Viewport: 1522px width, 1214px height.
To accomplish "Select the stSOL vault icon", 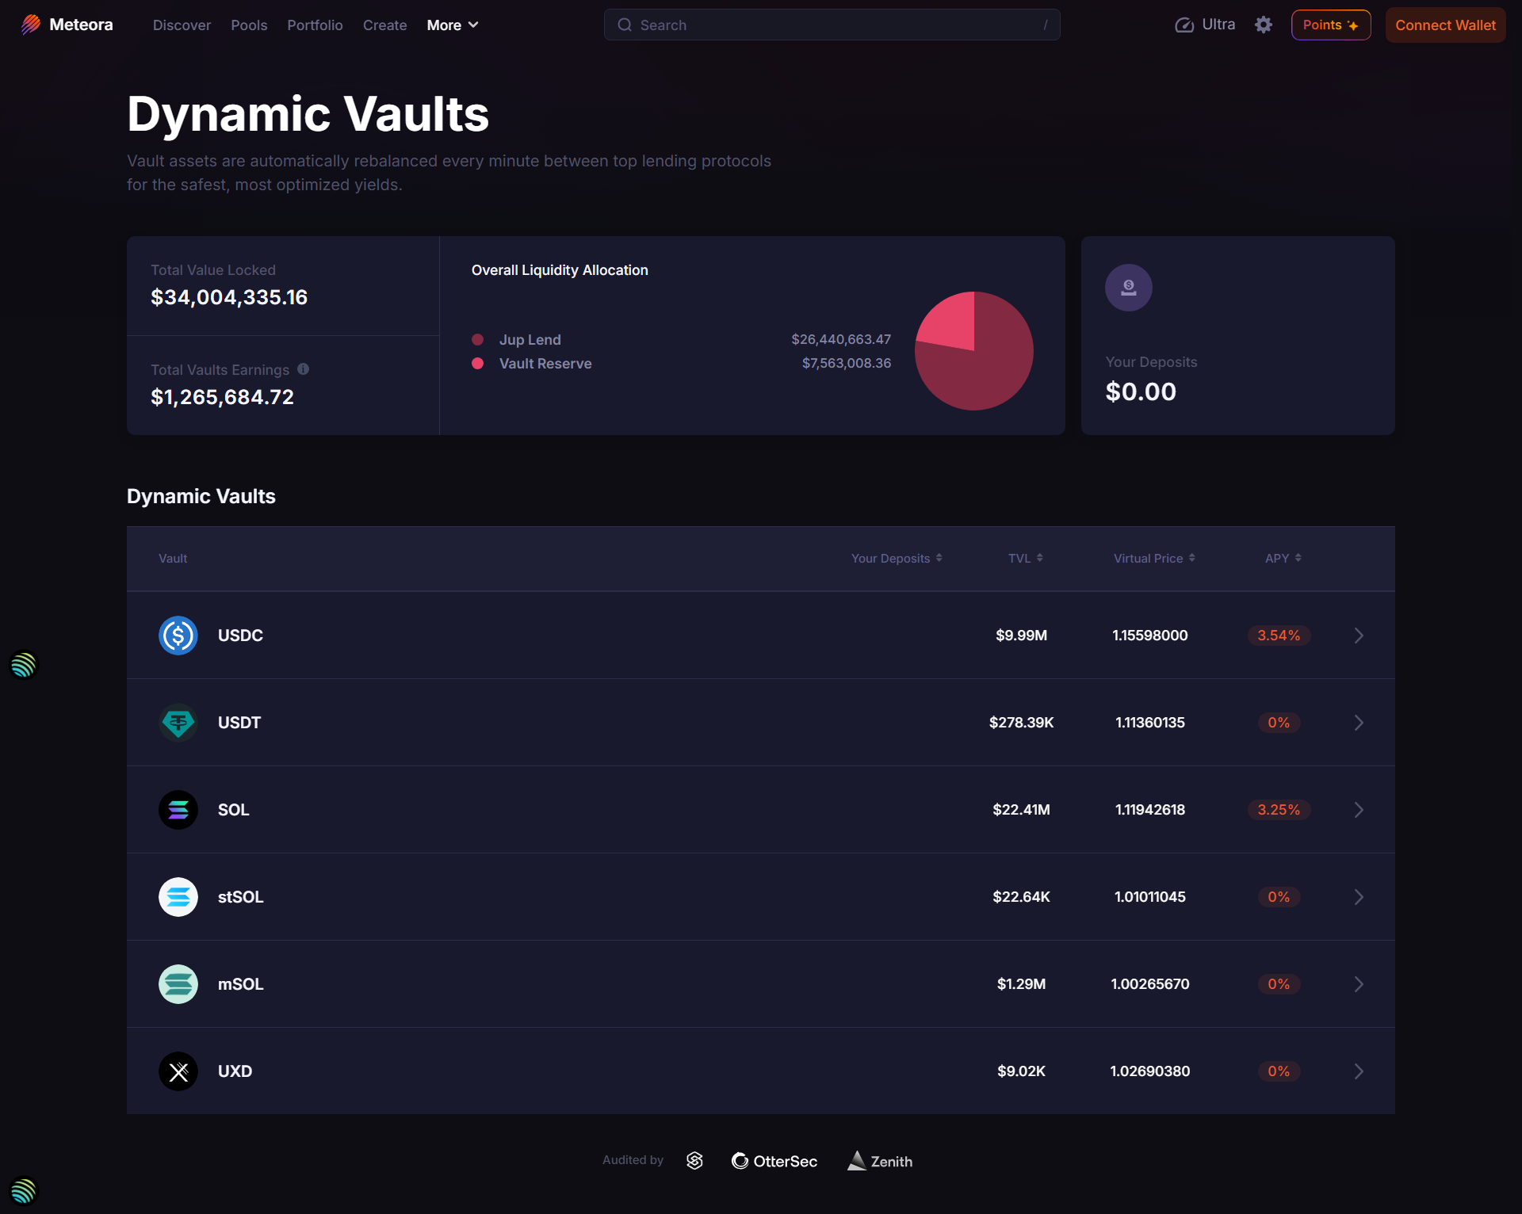I will 178,896.
